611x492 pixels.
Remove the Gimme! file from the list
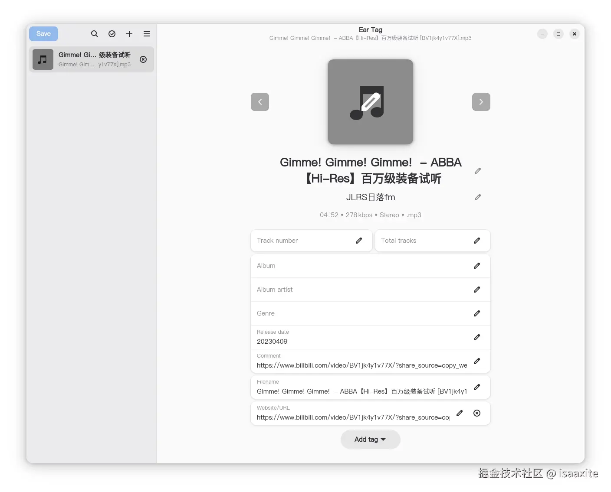[x=143, y=59]
